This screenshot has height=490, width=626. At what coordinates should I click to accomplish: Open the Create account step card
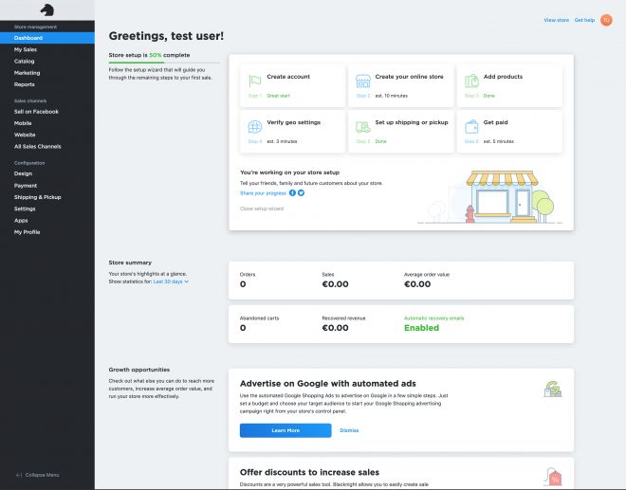(x=293, y=85)
